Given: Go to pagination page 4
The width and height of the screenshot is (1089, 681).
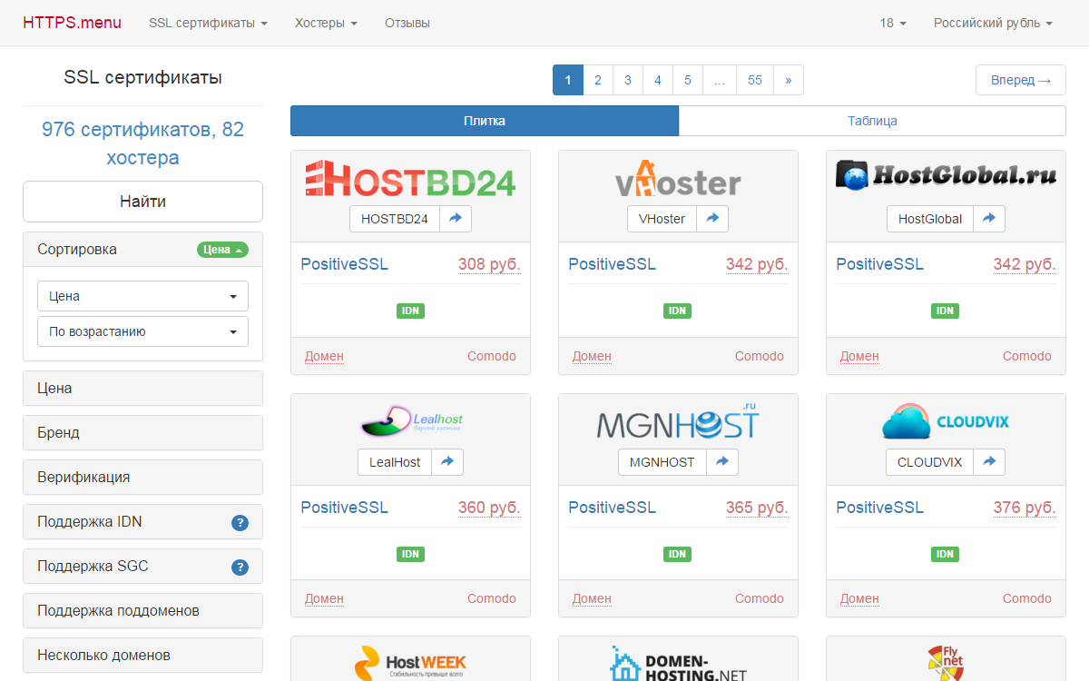Looking at the screenshot, I should (x=657, y=80).
